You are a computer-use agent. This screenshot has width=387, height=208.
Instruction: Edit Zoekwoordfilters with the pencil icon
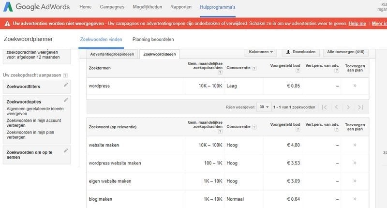66,85
